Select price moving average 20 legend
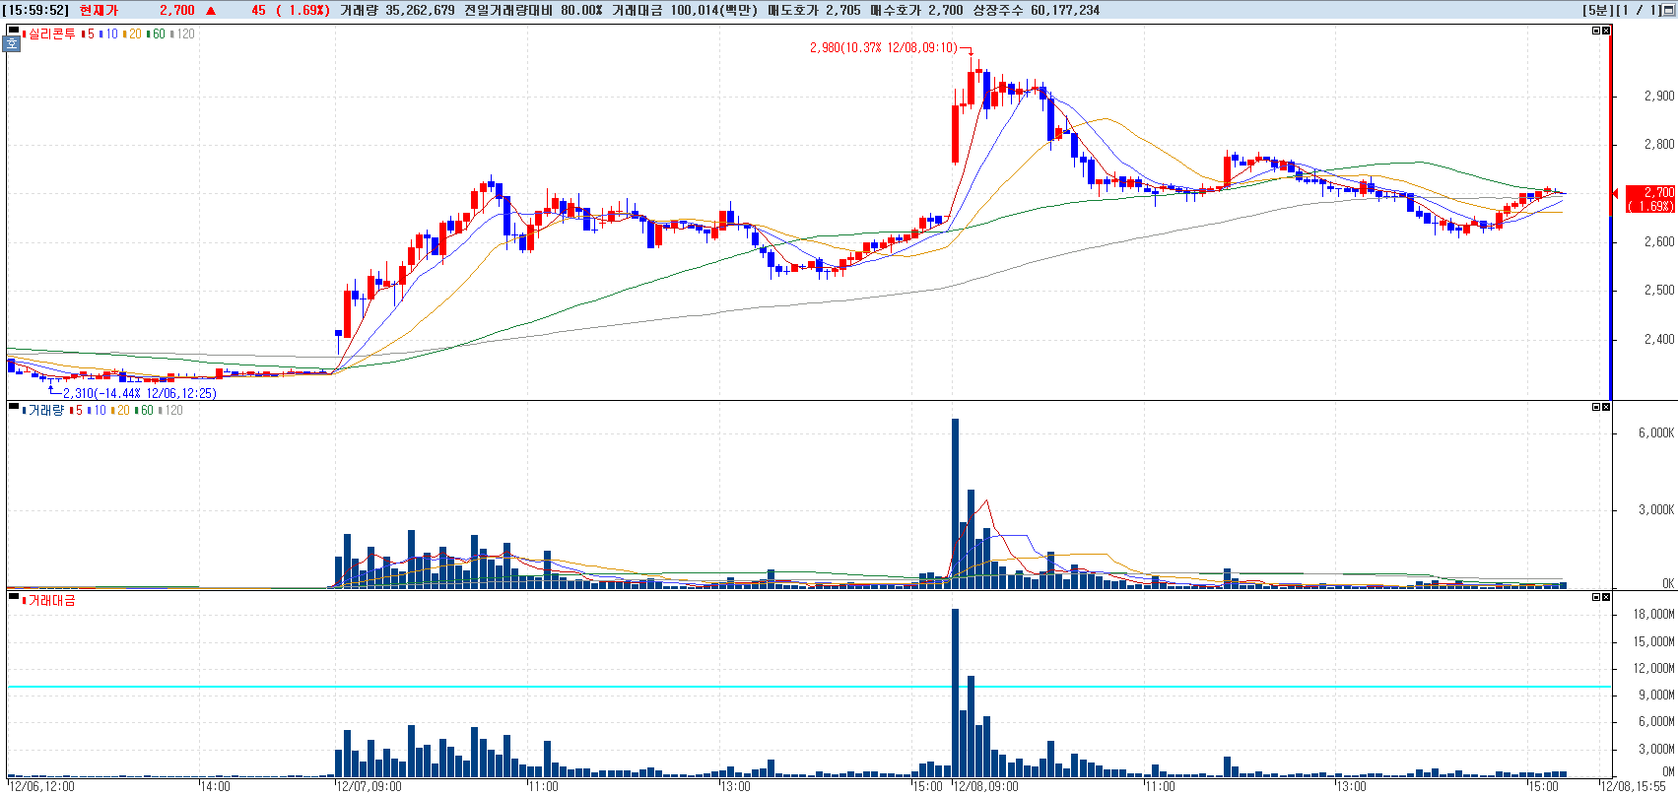The width and height of the screenshot is (1678, 796). (x=132, y=33)
